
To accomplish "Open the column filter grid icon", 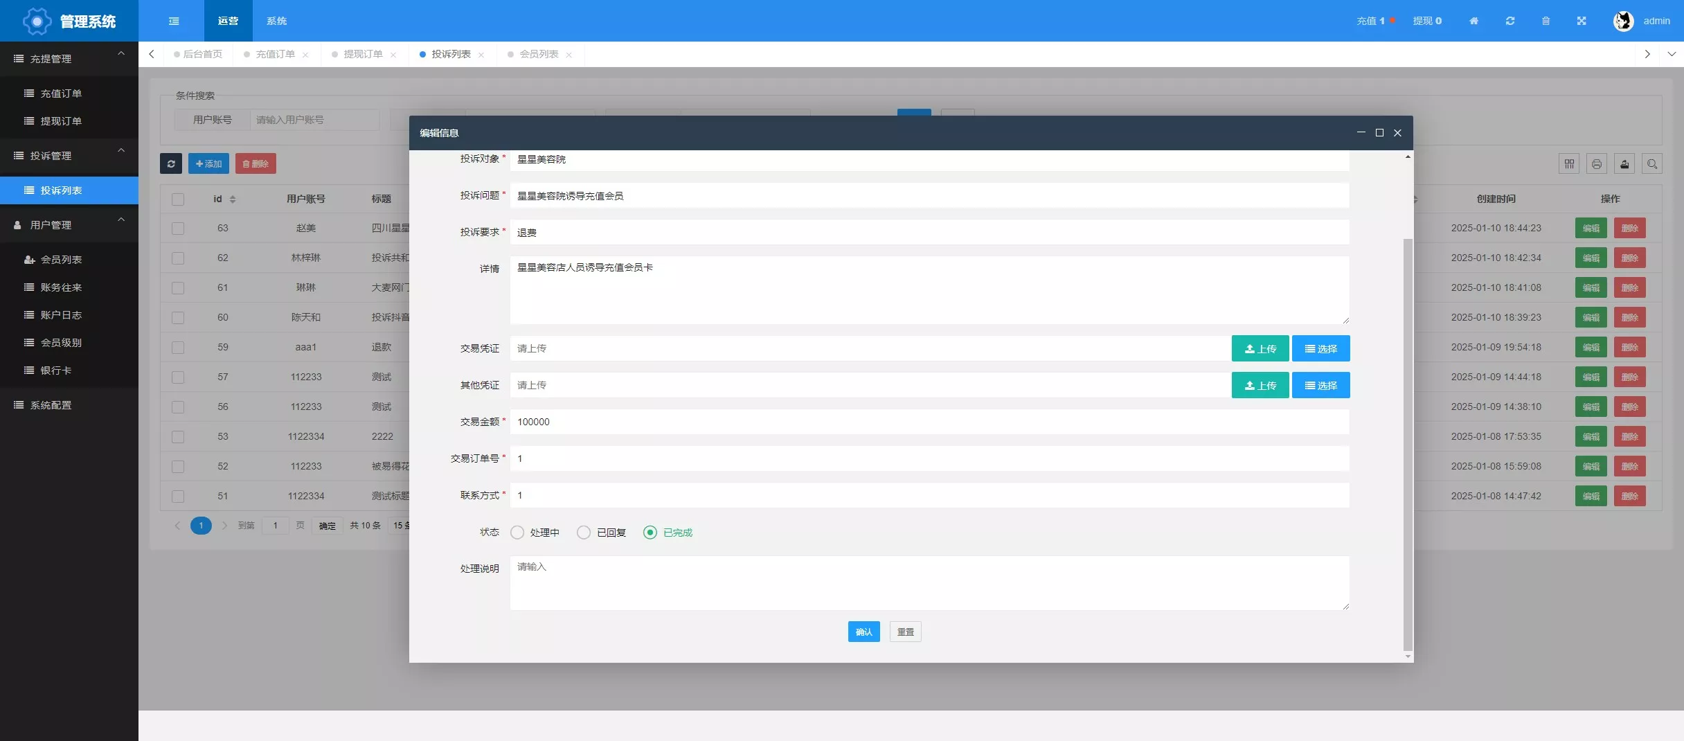I will [1569, 164].
